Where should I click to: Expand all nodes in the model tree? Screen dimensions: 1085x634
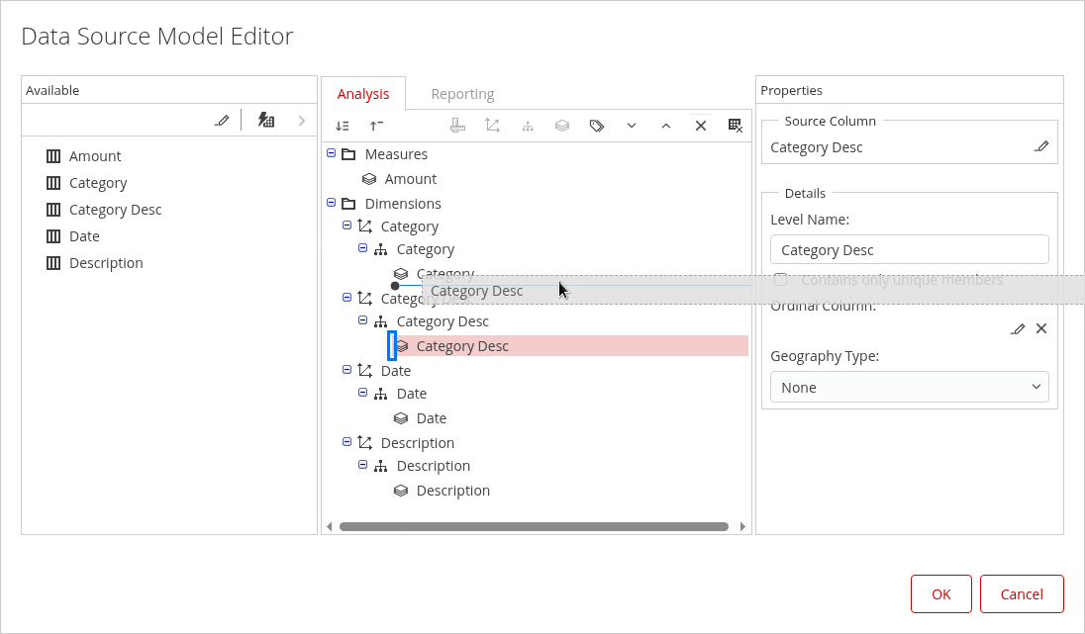click(343, 126)
